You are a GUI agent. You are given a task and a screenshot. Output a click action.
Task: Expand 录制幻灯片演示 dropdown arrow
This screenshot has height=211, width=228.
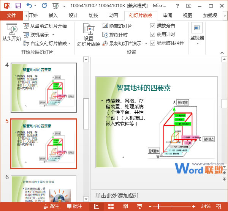[x=146, y=43]
